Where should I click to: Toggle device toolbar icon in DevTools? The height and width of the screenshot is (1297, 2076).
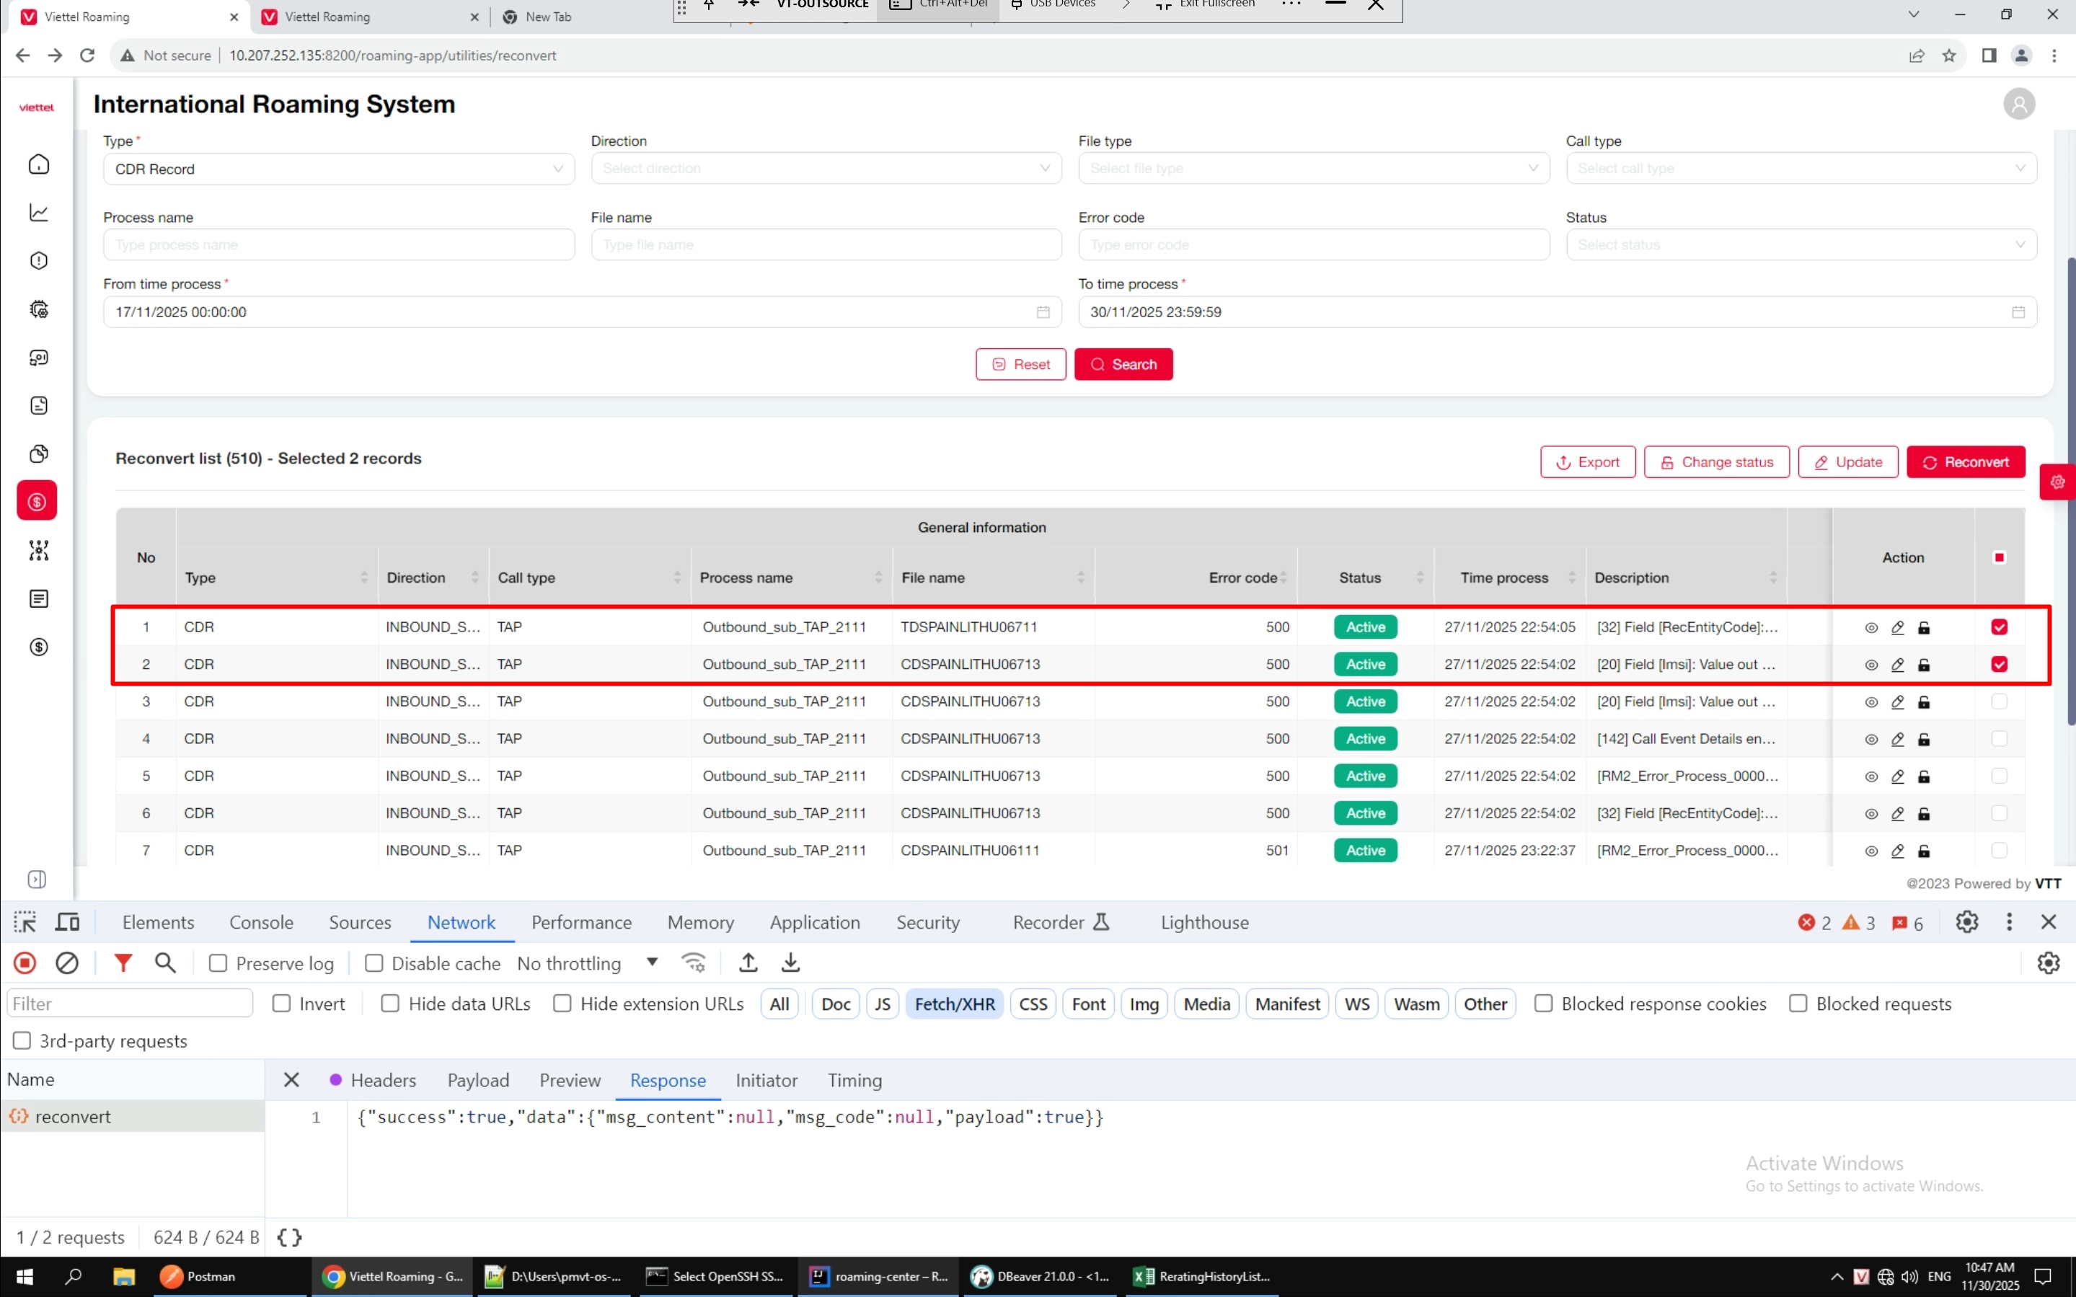pos(67,922)
